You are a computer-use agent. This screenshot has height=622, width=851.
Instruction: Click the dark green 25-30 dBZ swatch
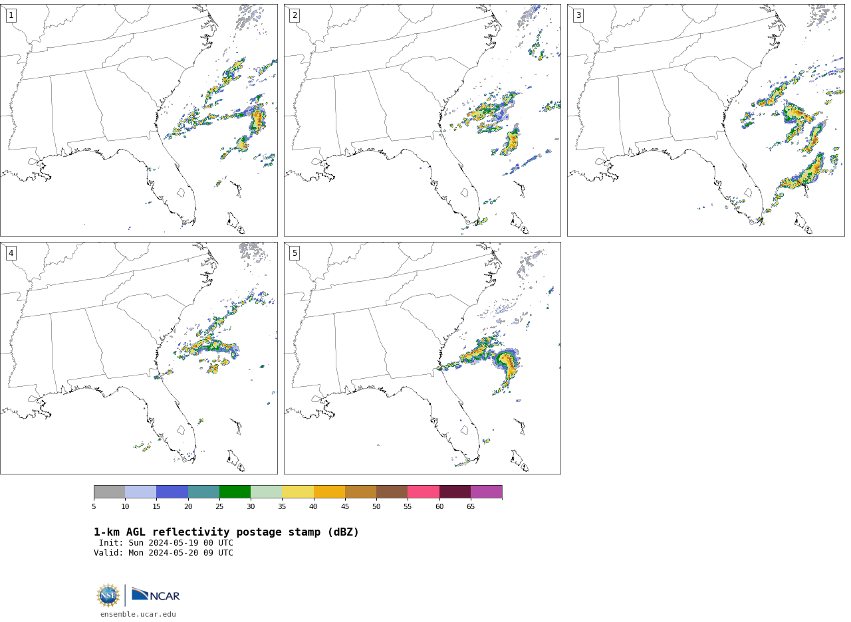[235, 492]
